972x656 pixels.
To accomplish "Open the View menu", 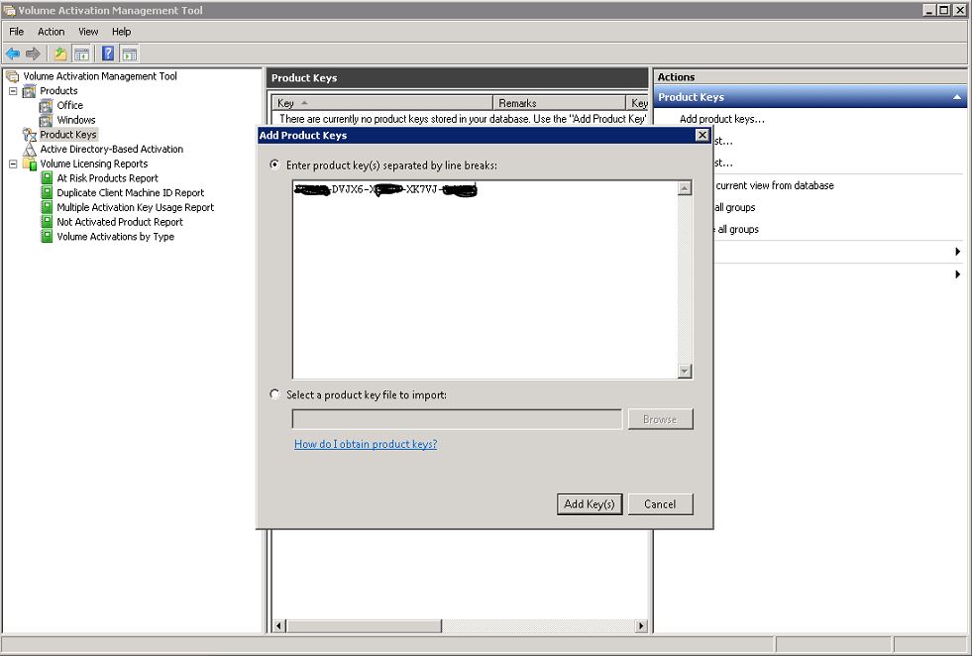I will click(x=88, y=31).
